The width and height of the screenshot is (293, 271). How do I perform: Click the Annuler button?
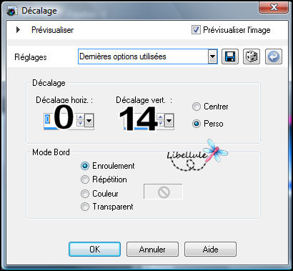point(152,250)
